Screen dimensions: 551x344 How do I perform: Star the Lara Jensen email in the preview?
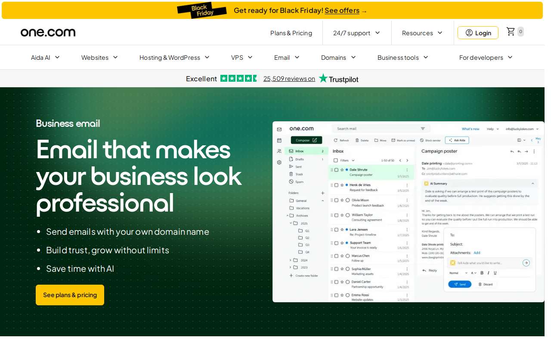point(342,230)
